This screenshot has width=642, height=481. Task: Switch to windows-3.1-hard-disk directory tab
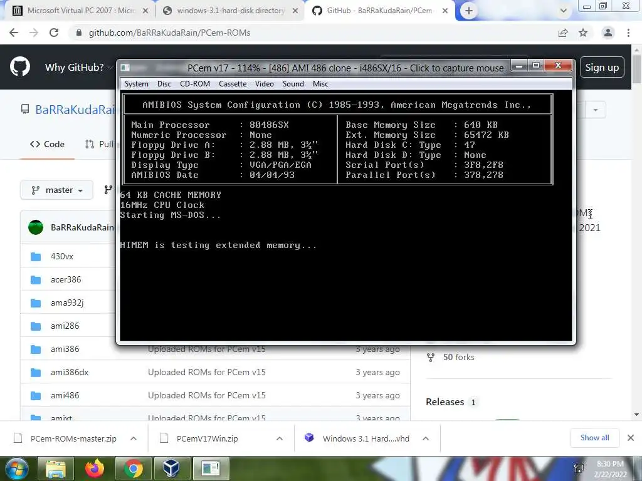230,11
